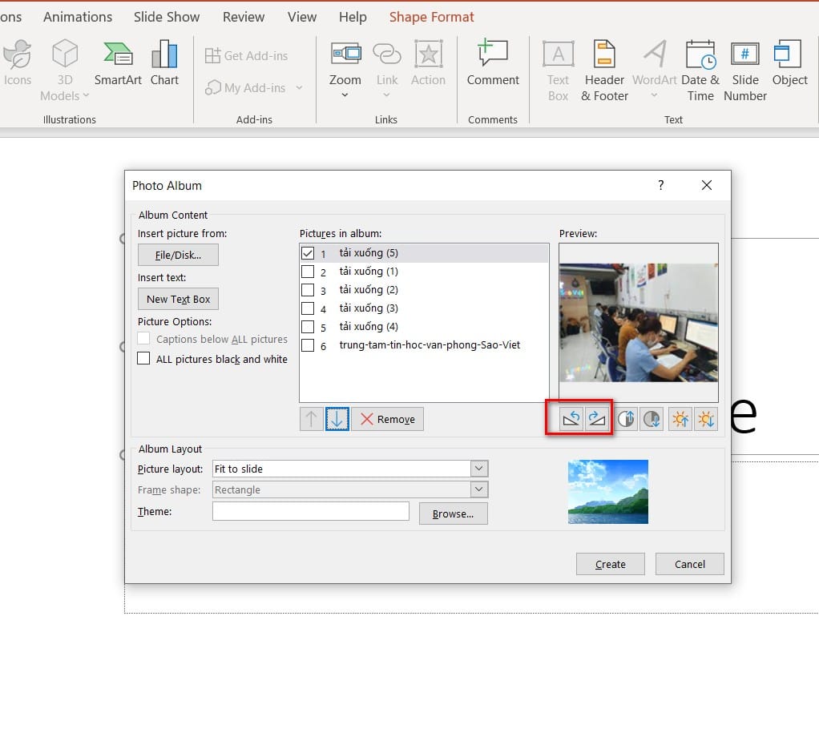Screen dimensions: 819x753
Task: Decrease contrast of preview picture
Action: [x=652, y=419]
